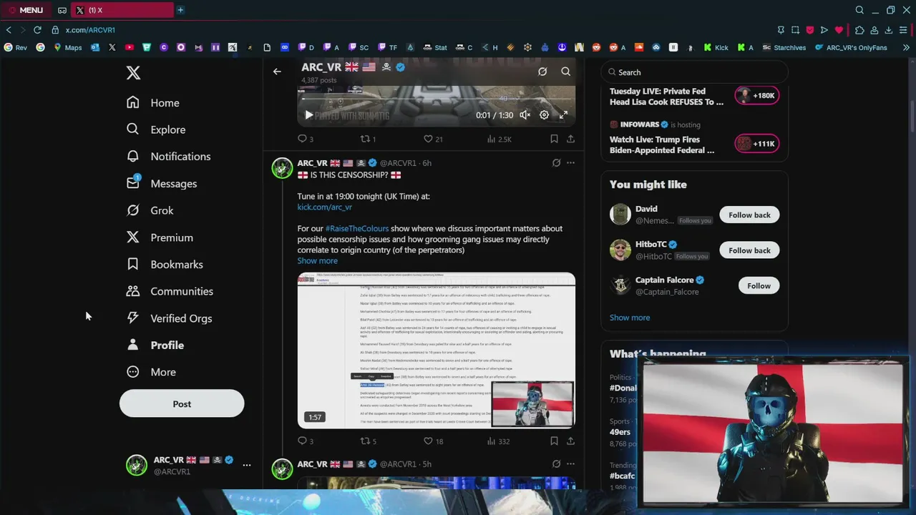
Task: Open Notifications in X sidebar
Action: pos(168,157)
